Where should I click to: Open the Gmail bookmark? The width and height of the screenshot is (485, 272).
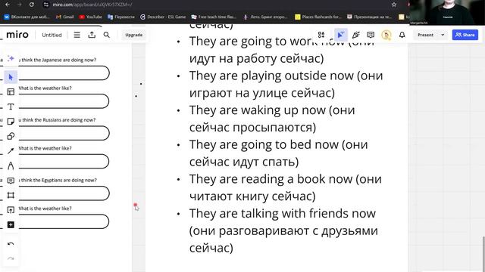64,17
